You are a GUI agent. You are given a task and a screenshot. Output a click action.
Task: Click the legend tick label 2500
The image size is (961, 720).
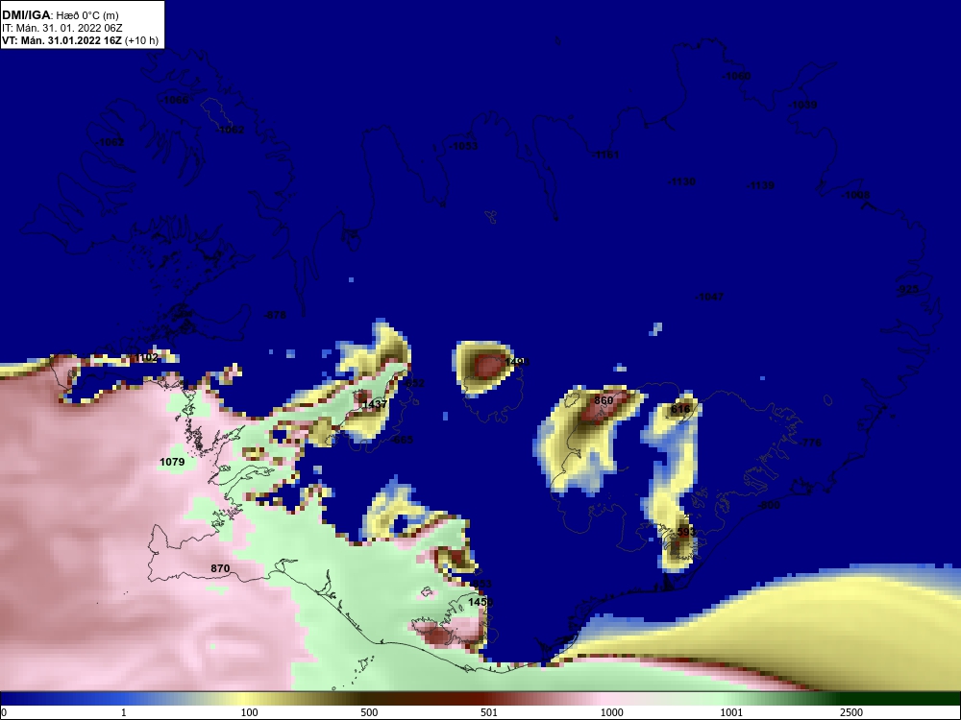click(x=851, y=712)
